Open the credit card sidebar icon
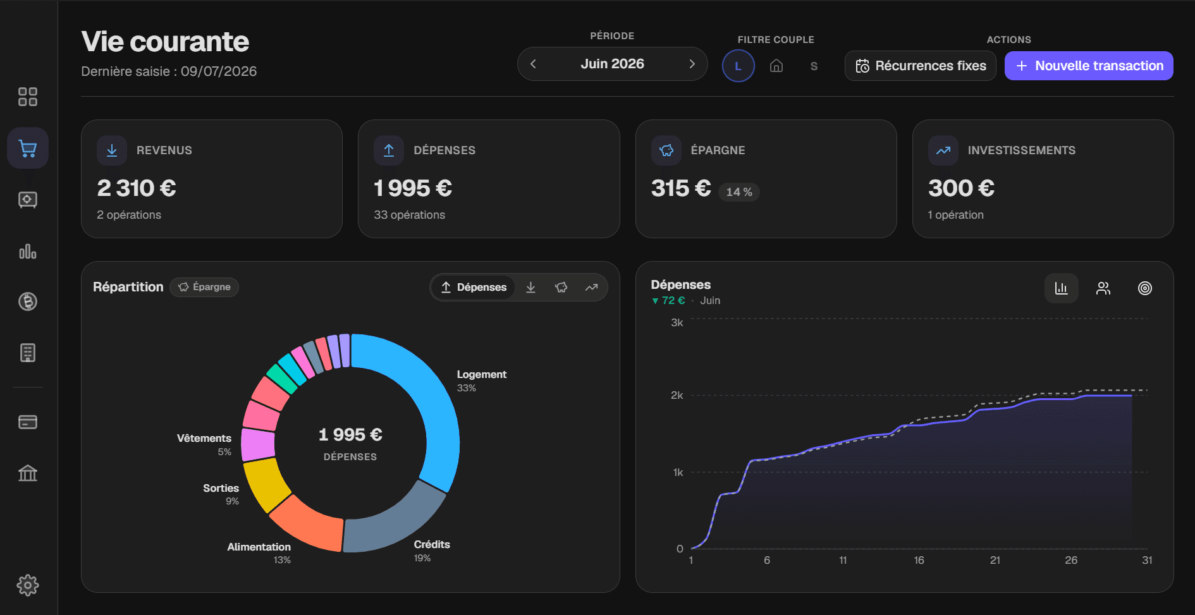 pos(28,422)
